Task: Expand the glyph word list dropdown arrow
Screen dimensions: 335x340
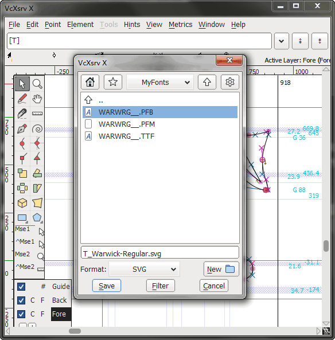Action: click(282, 41)
